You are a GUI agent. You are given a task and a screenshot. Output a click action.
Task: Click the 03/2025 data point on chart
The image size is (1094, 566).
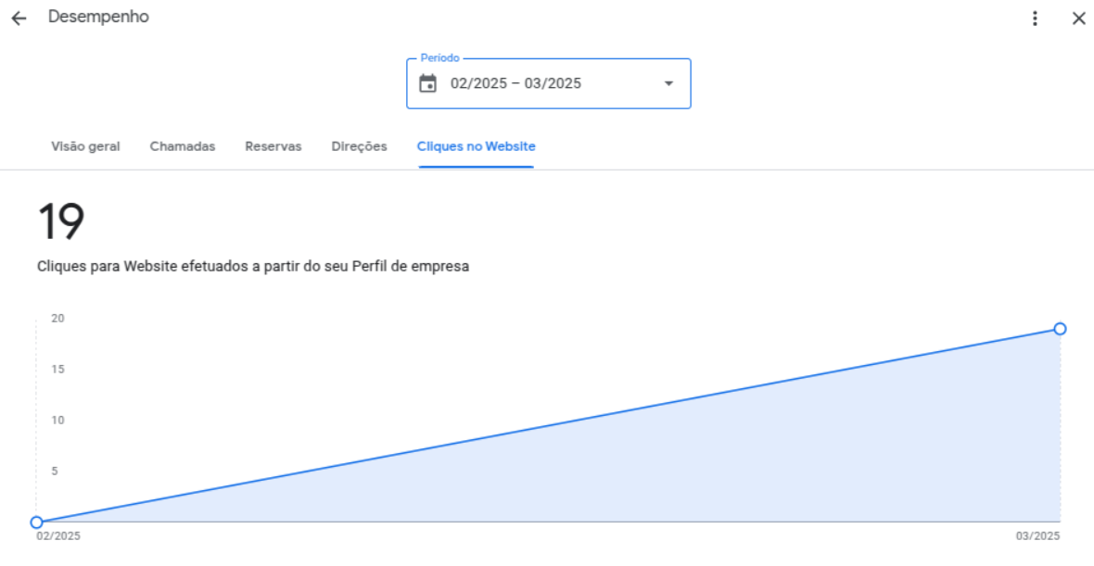click(1060, 328)
